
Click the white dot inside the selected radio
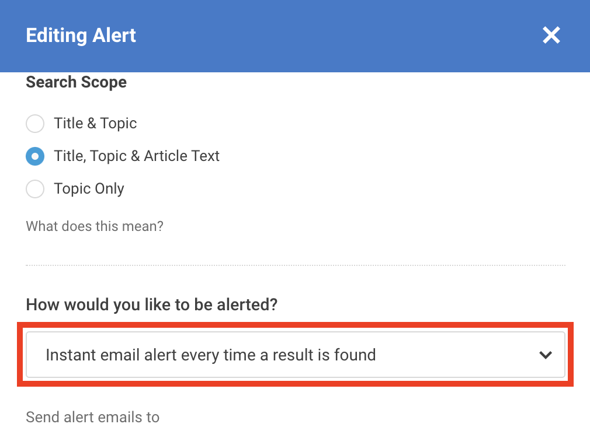coord(35,156)
